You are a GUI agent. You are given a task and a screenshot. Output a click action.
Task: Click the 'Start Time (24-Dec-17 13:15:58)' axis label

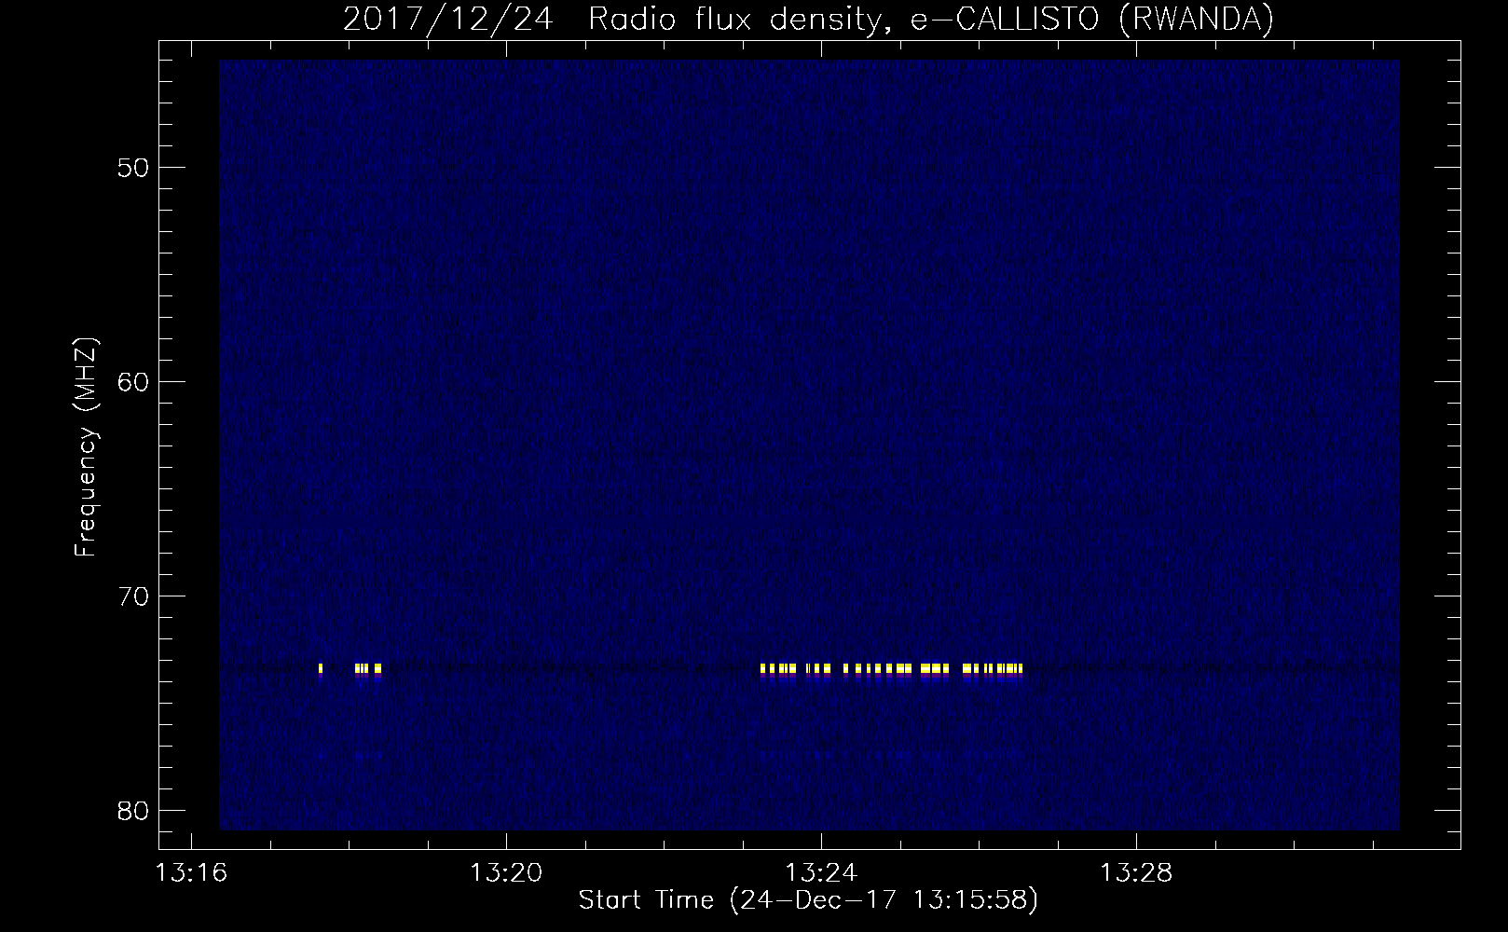[808, 900]
